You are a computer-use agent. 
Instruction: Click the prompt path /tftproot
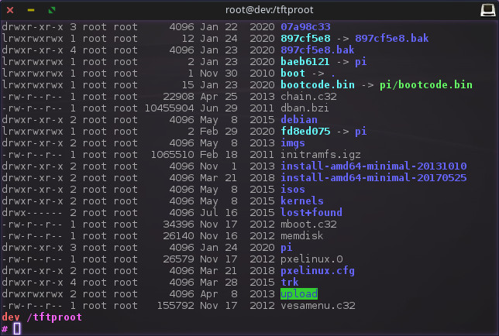[54, 317]
